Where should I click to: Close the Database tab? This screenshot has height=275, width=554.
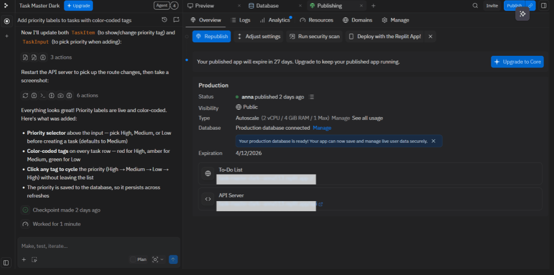(300, 6)
